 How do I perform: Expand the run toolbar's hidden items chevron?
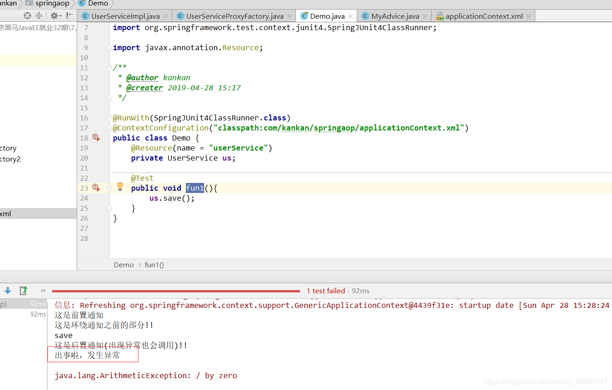[43, 291]
